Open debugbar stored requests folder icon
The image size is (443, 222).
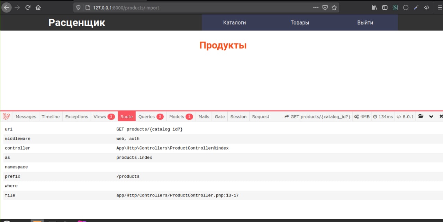click(421, 116)
